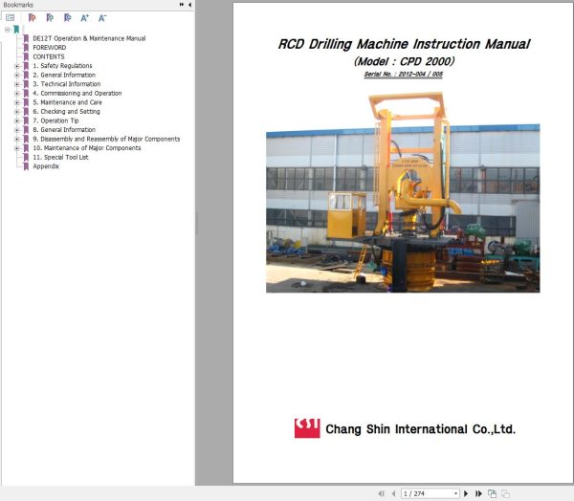This screenshot has height=501, width=574.
Task: Go to '7. Operation Tip' bookmark
Action: 55,120
